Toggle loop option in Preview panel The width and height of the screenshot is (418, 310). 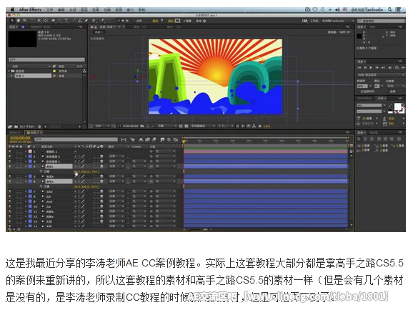coord(397,68)
